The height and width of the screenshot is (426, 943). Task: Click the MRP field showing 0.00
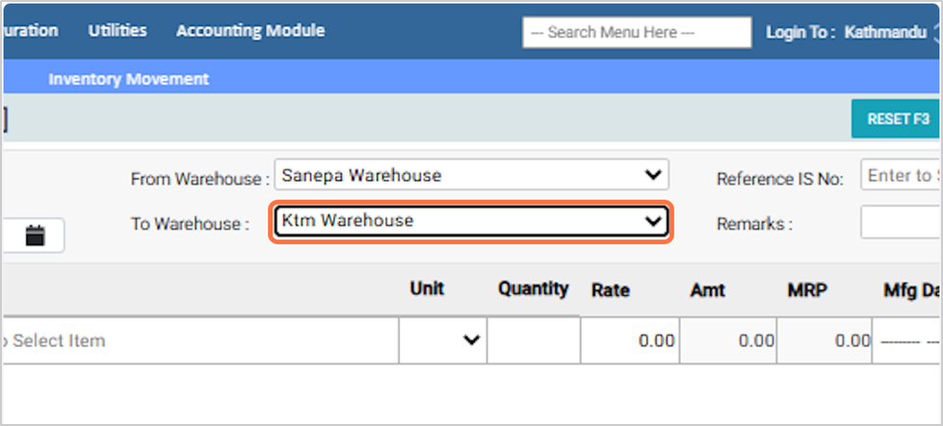point(825,340)
